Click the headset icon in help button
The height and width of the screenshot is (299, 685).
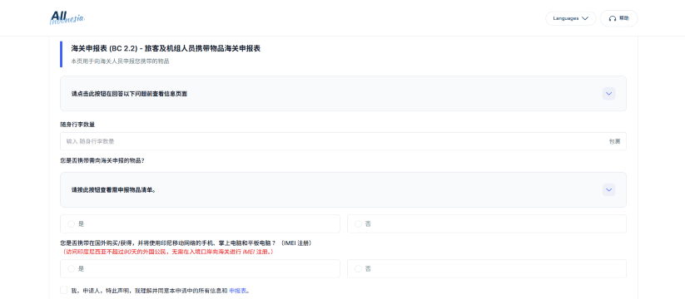(x=613, y=18)
